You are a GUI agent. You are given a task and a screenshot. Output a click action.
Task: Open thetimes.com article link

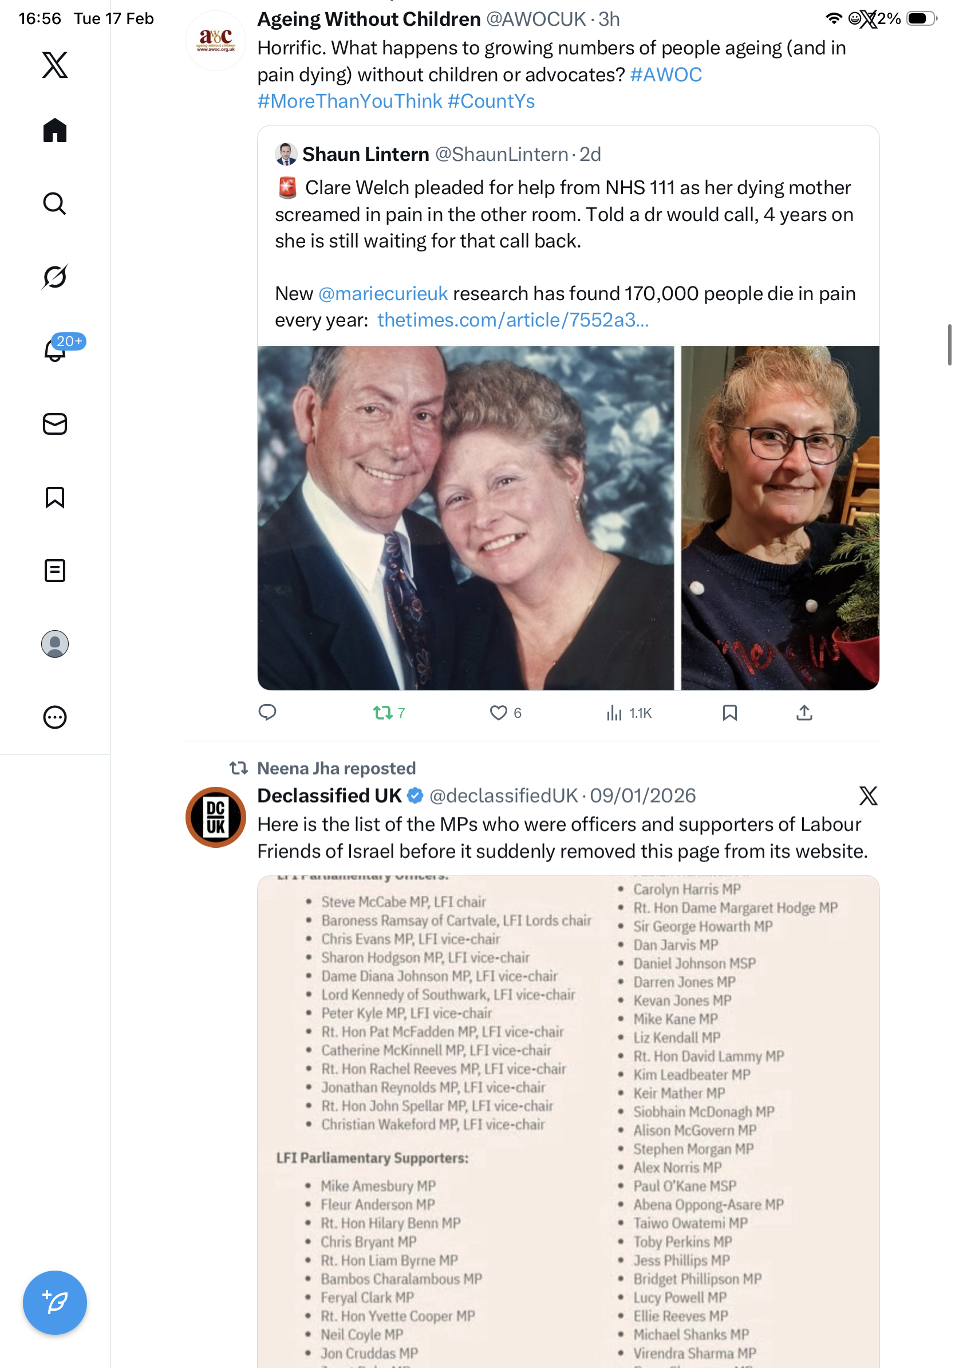pyautogui.click(x=512, y=320)
